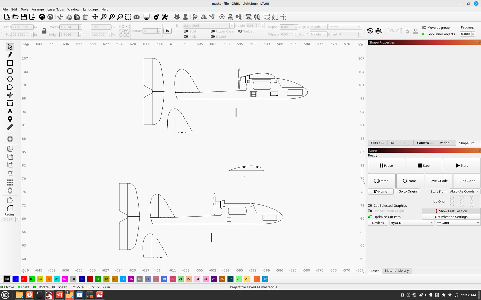The height and width of the screenshot is (300, 481).
Task: Activate the Measure ruler tool
Action: tap(10, 127)
